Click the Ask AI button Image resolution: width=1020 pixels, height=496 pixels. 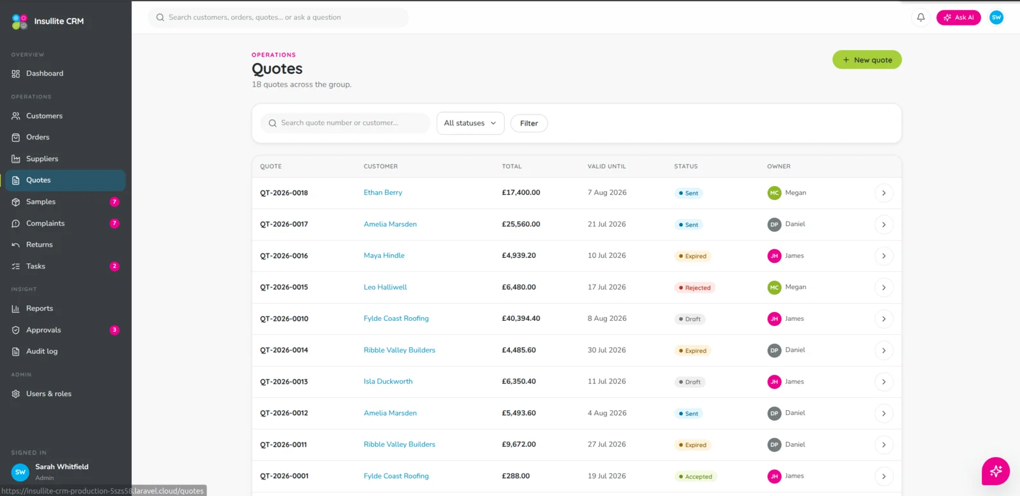pyautogui.click(x=958, y=18)
